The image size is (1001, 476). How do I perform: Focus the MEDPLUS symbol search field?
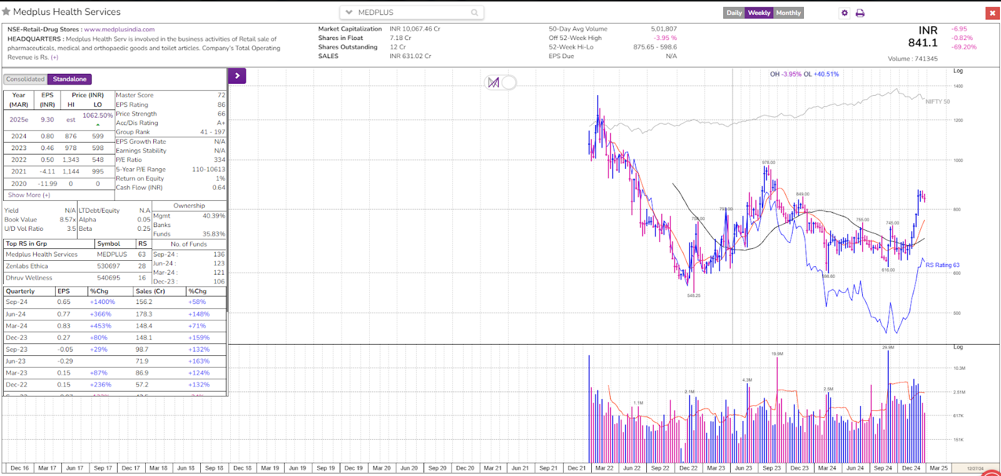[412, 13]
